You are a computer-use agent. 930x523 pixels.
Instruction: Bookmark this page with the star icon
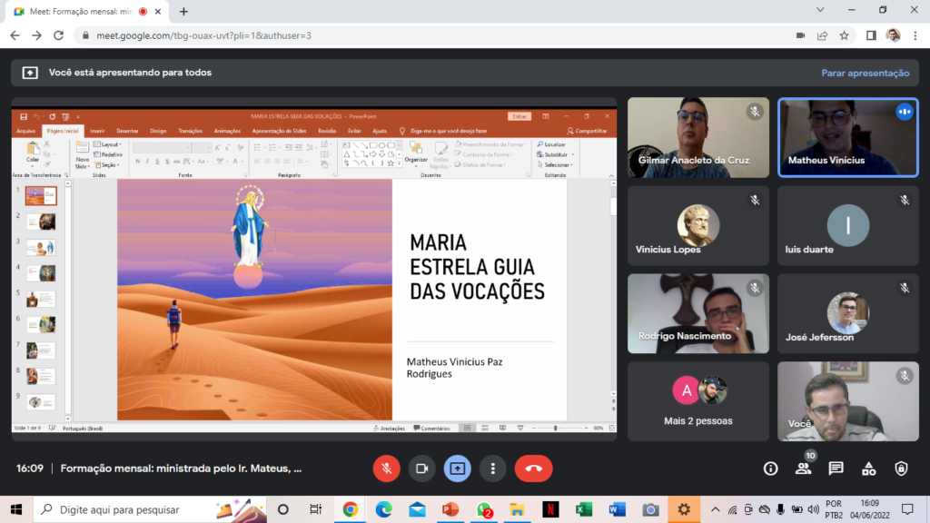pos(845,35)
